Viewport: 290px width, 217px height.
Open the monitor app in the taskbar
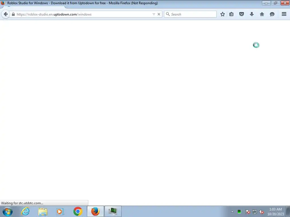[113, 211]
